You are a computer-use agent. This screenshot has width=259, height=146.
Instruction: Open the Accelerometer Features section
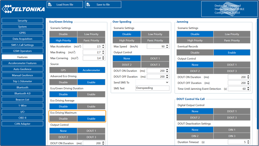tap(22, 63)
